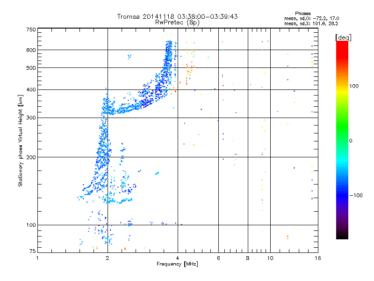Click the y-axis tick label '100'
This screenshot has height=281, width=374.
[x=31, y=225]
